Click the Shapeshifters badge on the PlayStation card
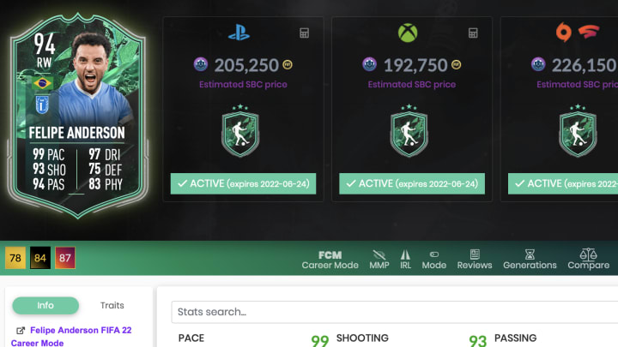Viewport: 618px width, 347px height. pyautogui.click(x=240, y=131)
